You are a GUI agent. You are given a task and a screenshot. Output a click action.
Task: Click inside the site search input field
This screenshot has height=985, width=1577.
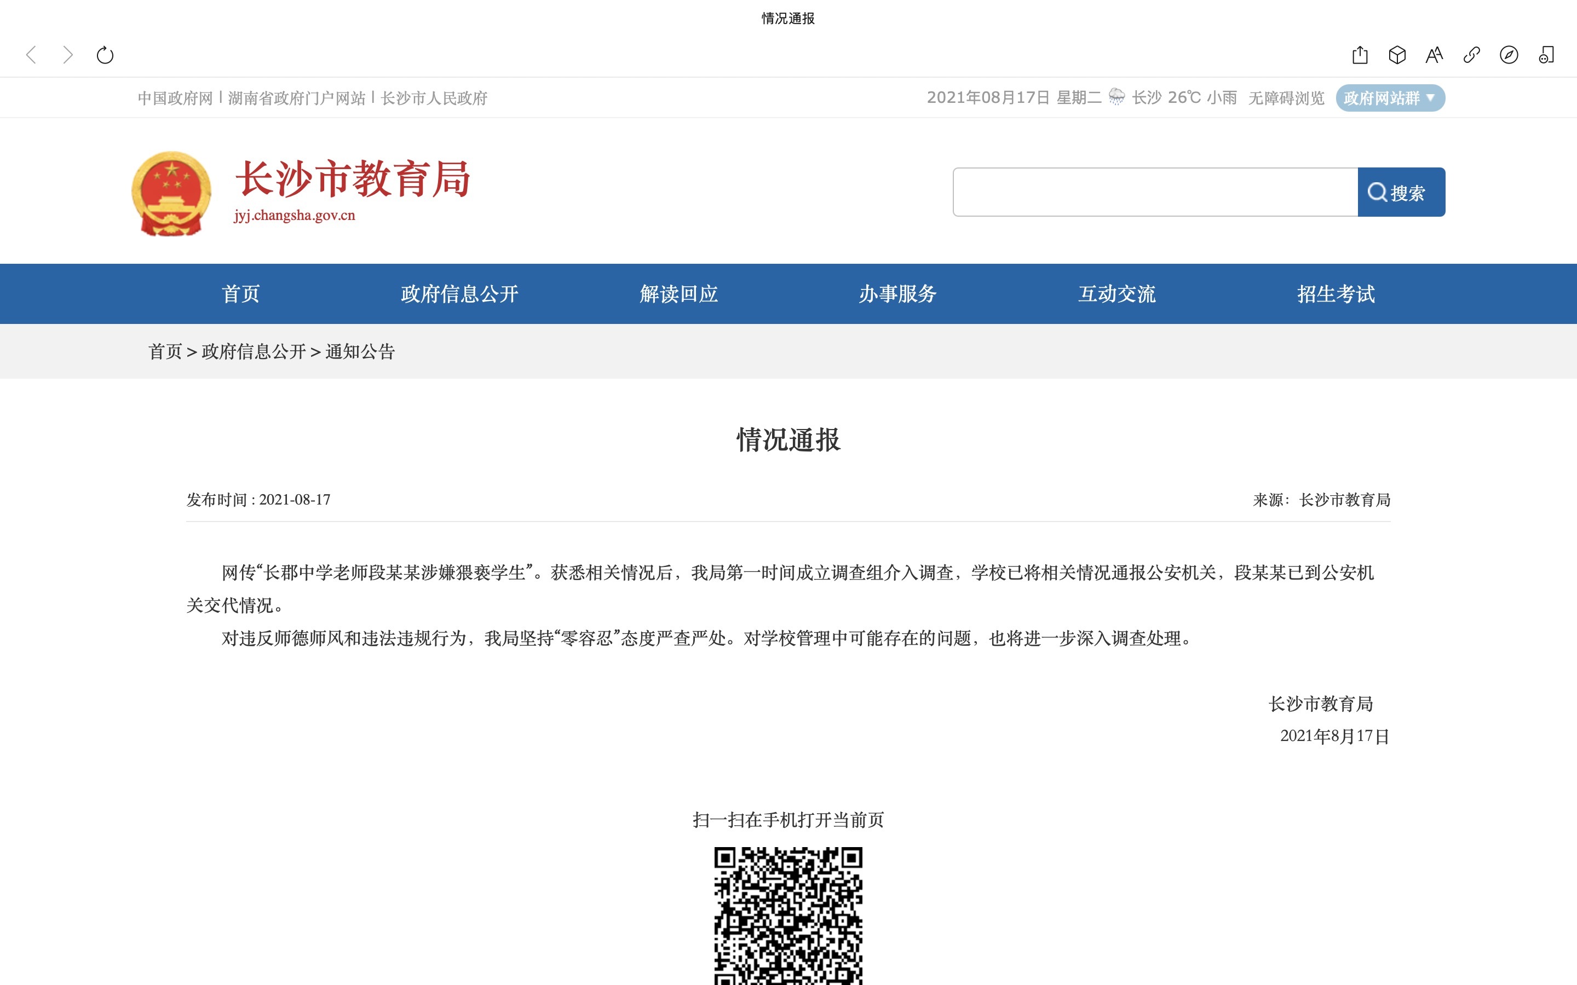[x=1153, y=192]
